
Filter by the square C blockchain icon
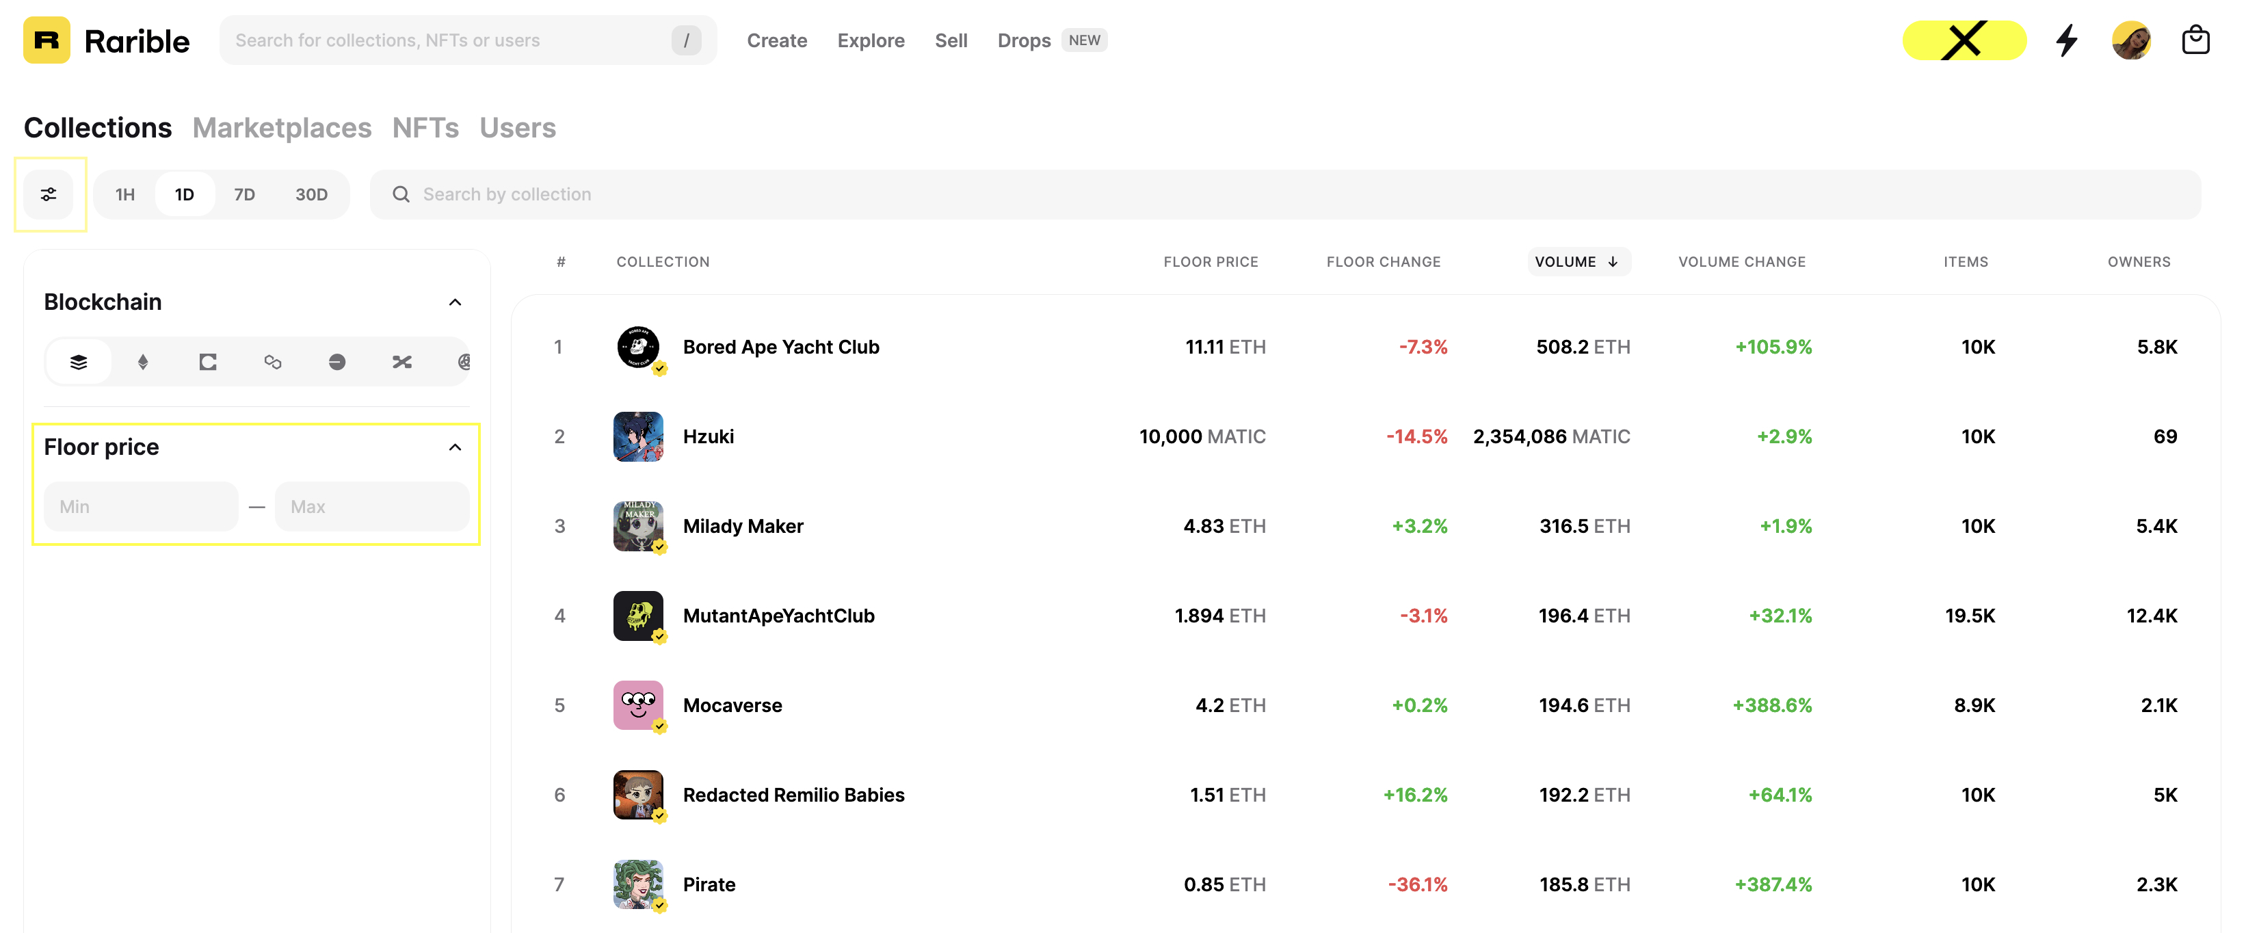point(207,362)
